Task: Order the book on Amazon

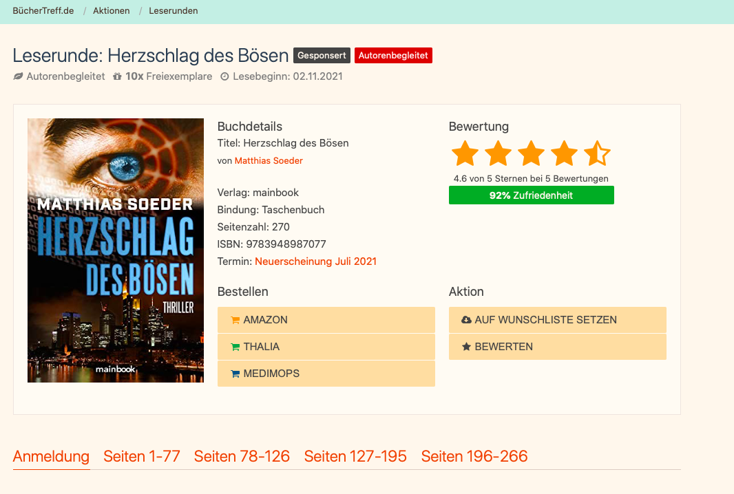Action: click(x=326, y=320)
